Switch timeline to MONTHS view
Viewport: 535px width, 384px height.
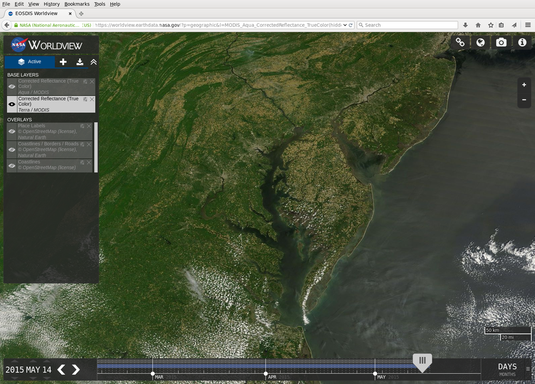click(x=507, y=374)
